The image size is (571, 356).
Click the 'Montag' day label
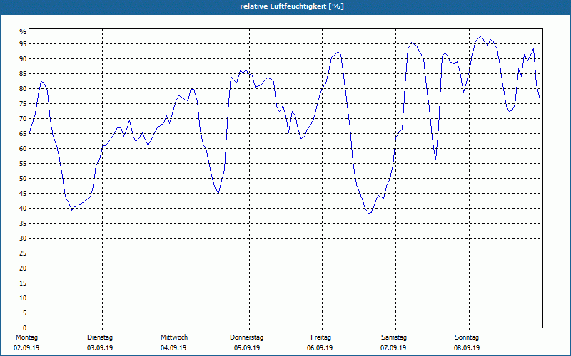pyautogui.click(x=26, y=337)
